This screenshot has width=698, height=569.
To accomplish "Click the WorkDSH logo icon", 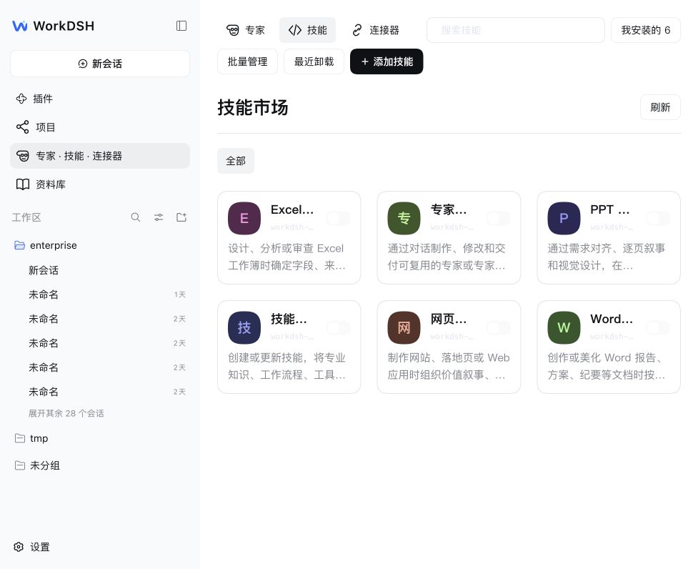I will pos(20,26).
